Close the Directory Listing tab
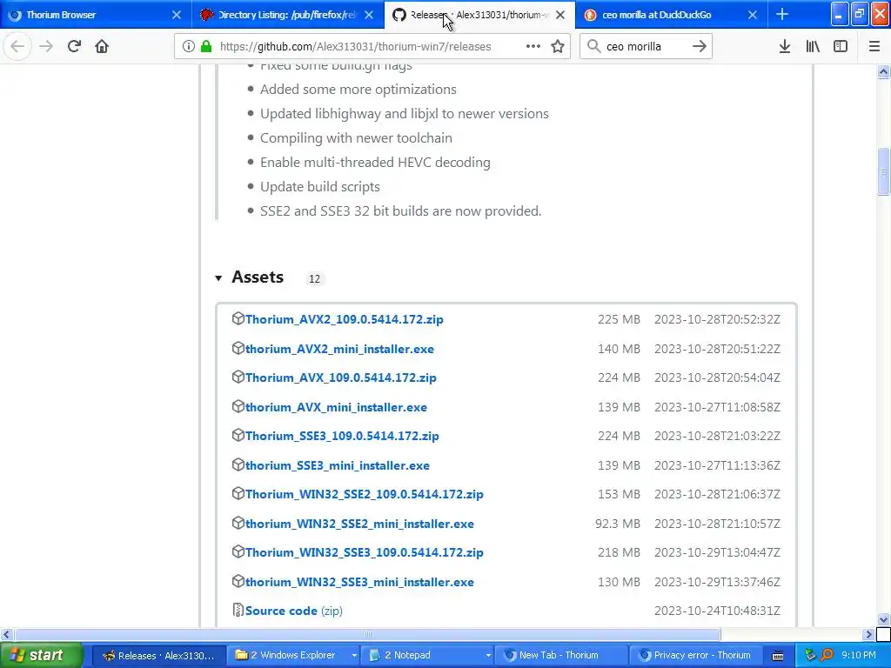This screenshot has height=668, width=891. tap(369, 15)
